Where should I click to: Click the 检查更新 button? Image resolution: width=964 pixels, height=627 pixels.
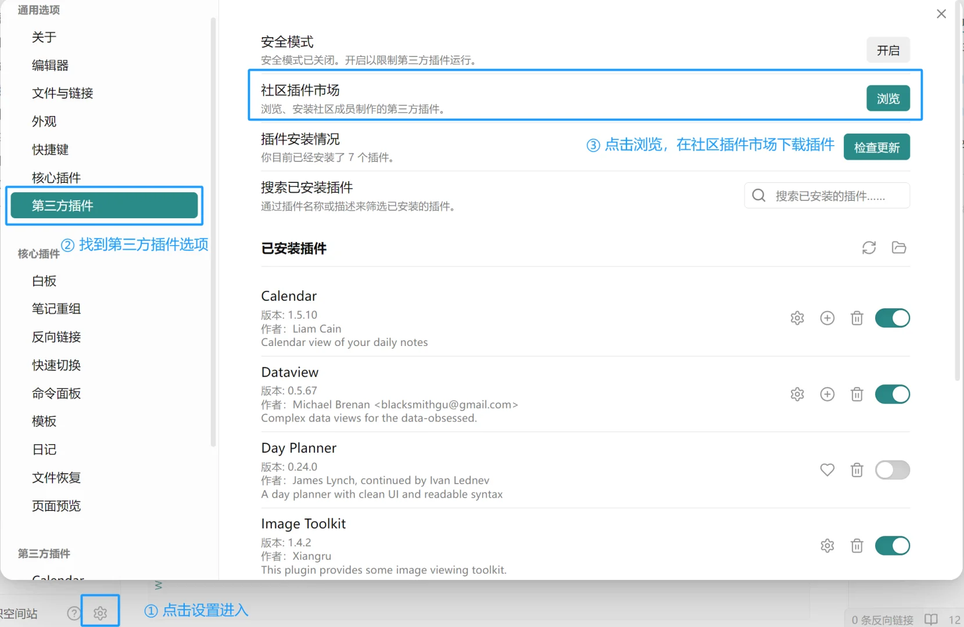(x=876, y=147)
